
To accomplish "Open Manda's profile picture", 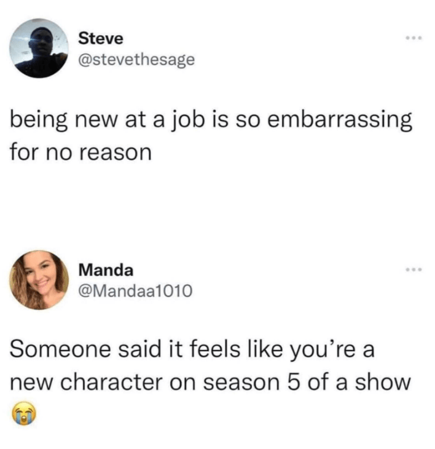I will pos(39,280).
